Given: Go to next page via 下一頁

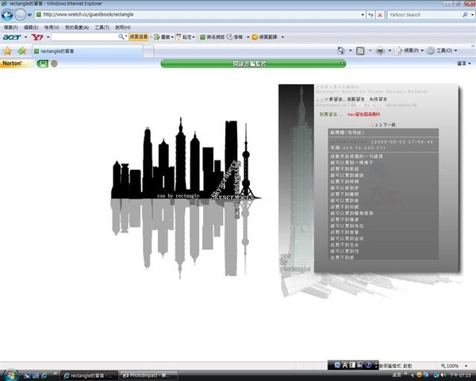Looking at the screenshot, I should (390, 125).
